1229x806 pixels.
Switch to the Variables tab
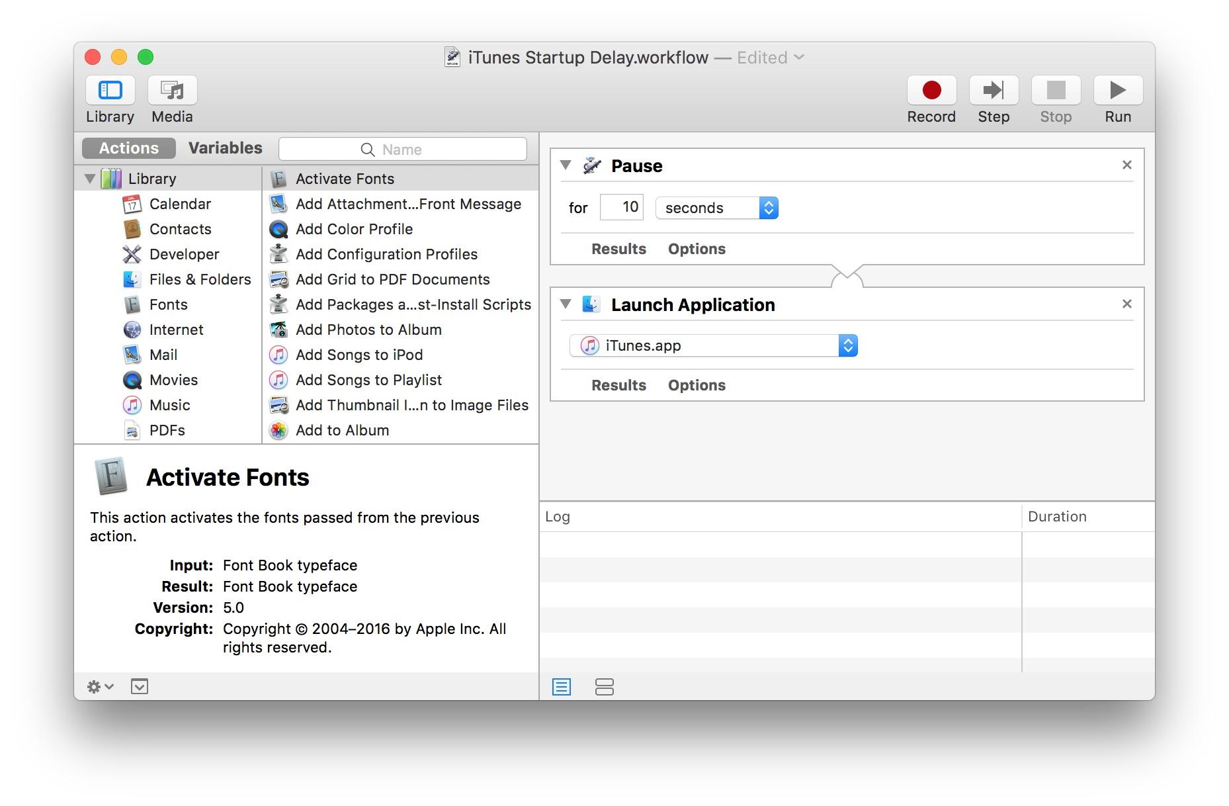click(x=225, y=148)
